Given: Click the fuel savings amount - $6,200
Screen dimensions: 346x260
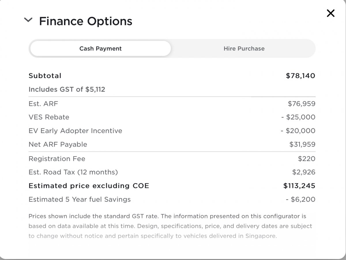Looking at the screenshot, I should (x=300, y=199).
